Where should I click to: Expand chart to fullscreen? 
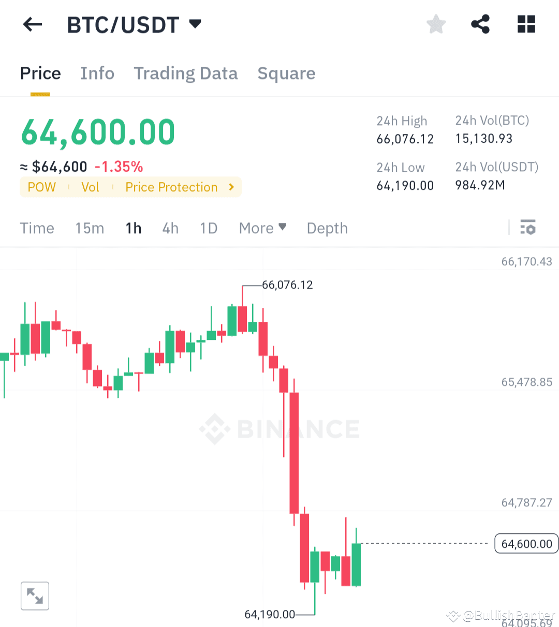pyautogui.click(x=35, y=596)
